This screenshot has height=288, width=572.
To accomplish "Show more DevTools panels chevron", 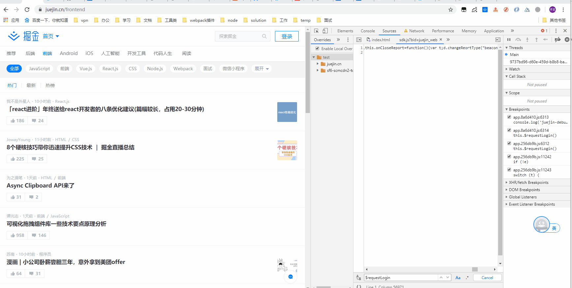I will 512,31.
